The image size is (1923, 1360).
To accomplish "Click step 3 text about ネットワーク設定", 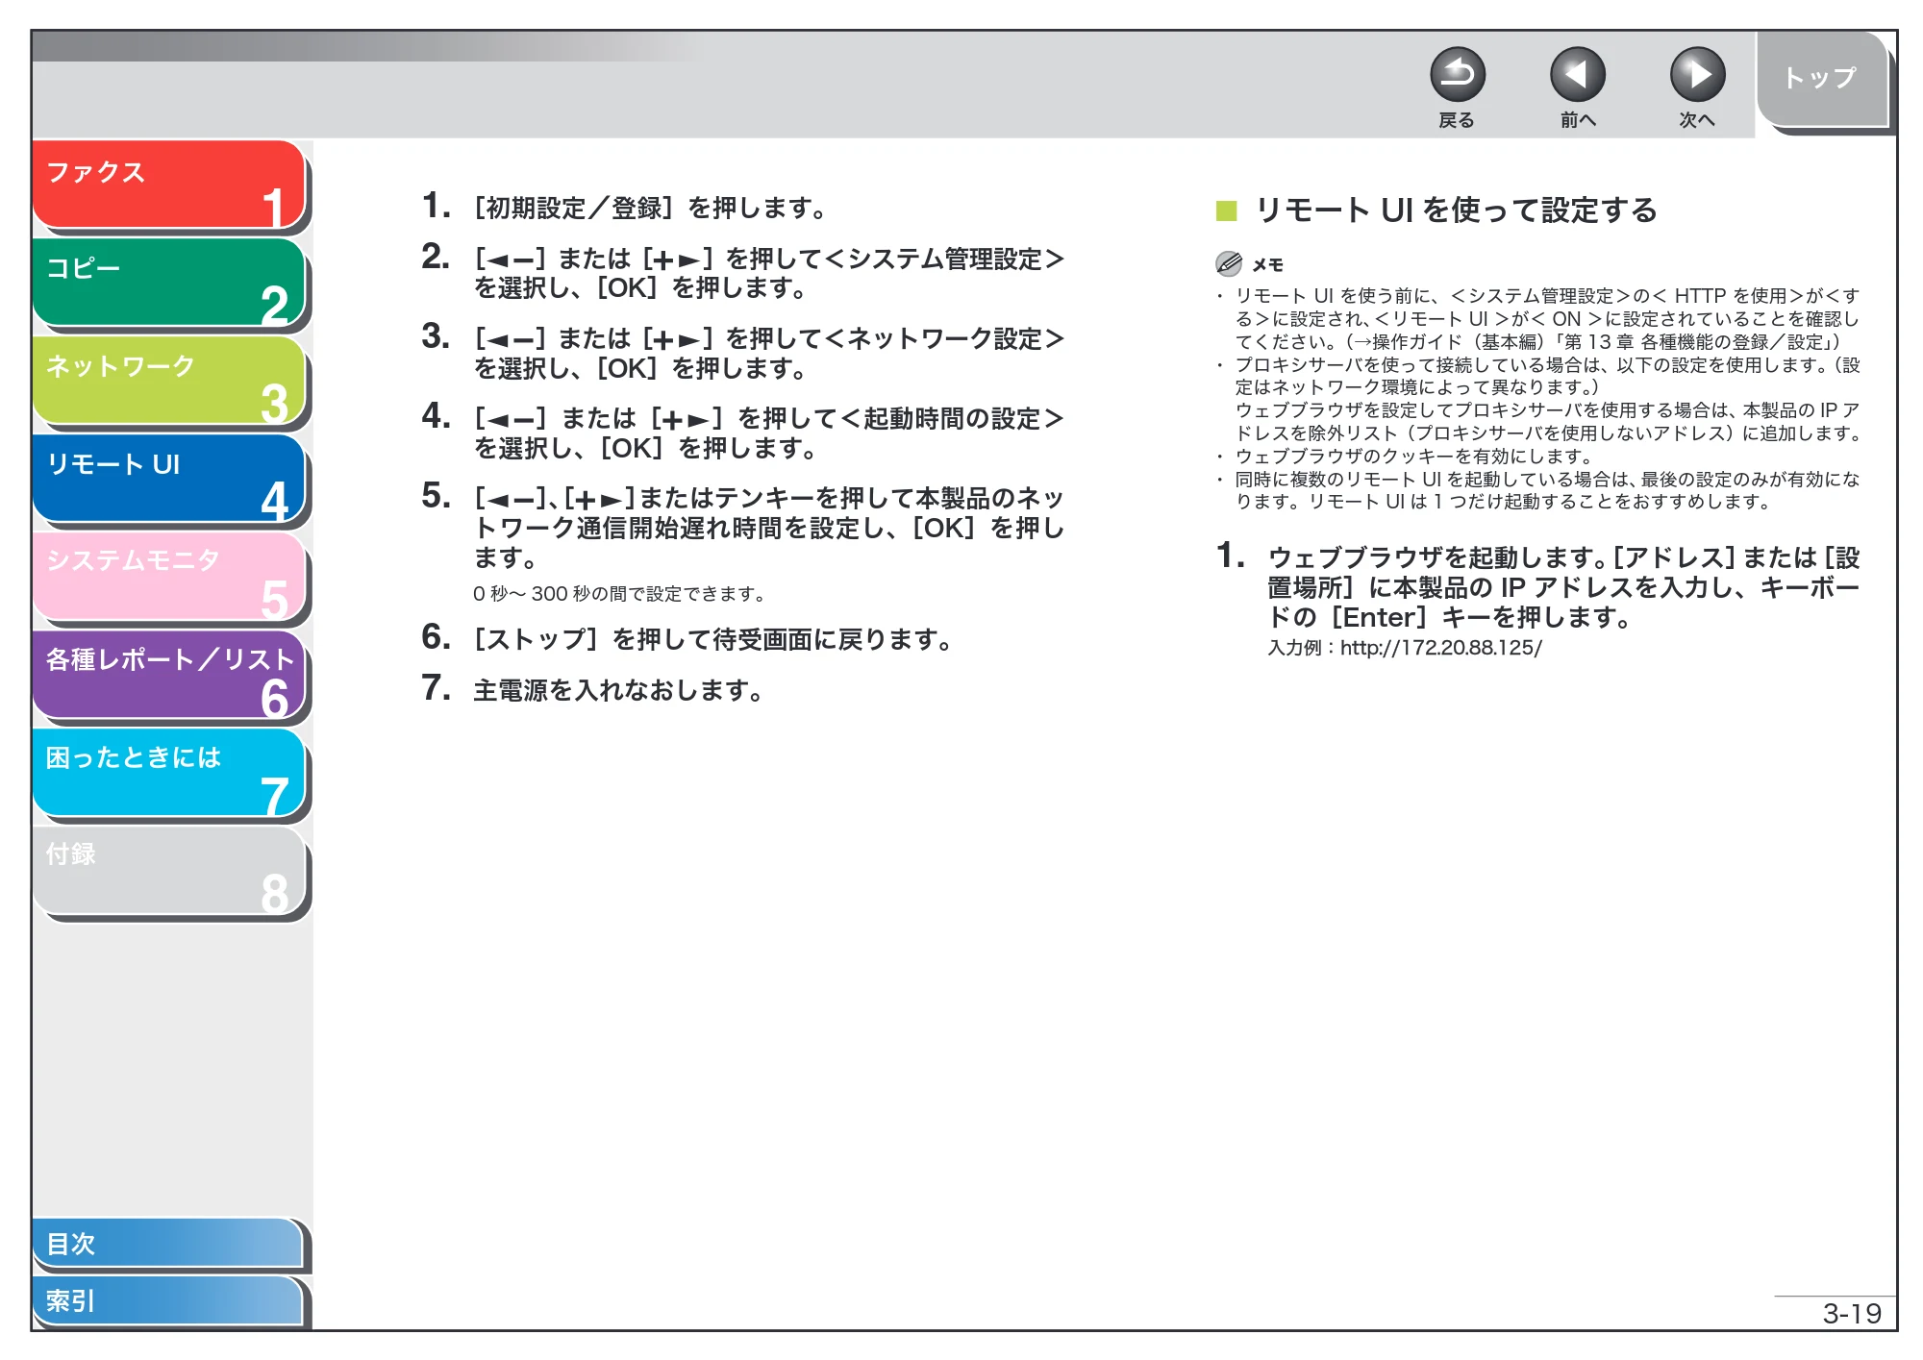I will (x=768, y=353).
